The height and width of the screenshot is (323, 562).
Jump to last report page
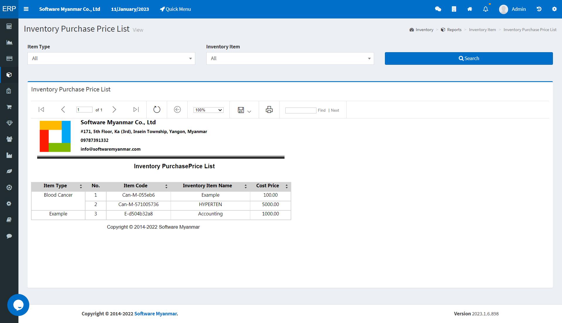[x=136, y=110]
